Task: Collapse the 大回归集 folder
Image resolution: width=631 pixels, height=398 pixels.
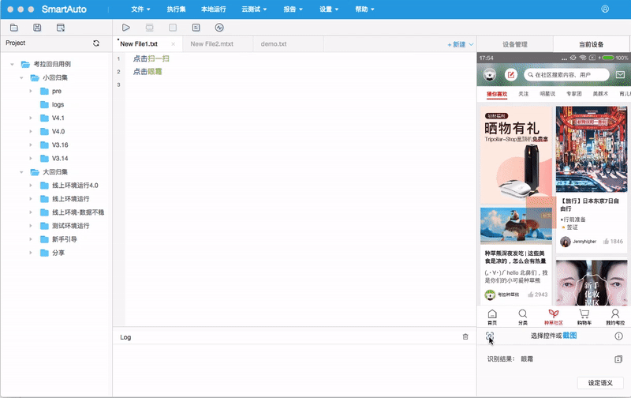Action: [x=21, y=171]
